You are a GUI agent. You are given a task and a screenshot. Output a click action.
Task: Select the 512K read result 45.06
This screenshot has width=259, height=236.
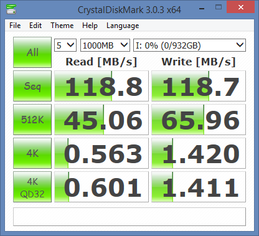(101, 120)
